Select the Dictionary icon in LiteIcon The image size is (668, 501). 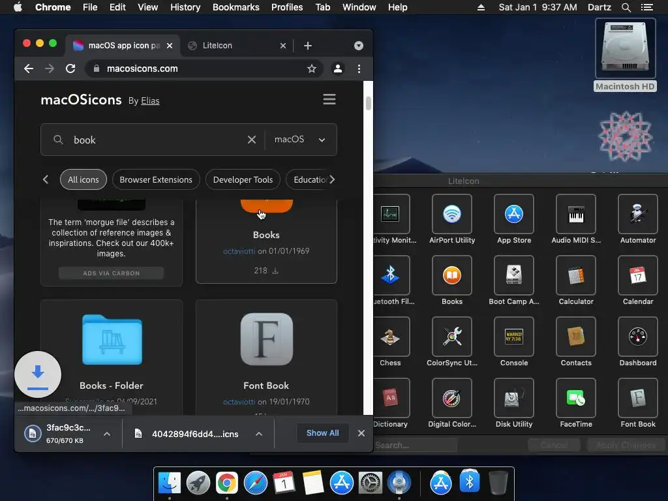[x=391, y=398]
